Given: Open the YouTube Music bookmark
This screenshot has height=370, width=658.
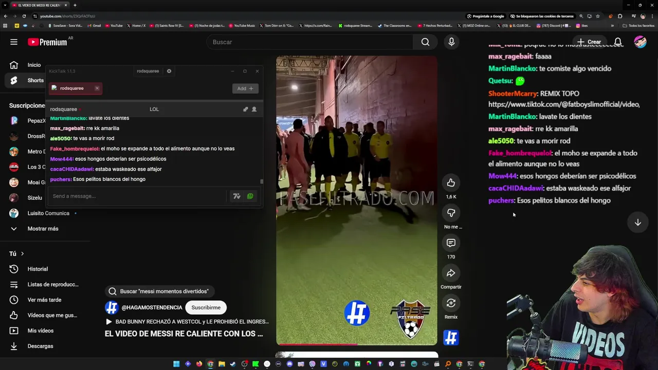Looking at the screenshot, I should [242, 26].
